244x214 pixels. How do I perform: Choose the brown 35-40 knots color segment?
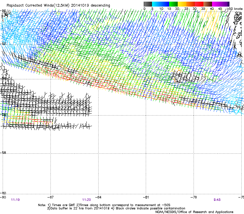208,4
